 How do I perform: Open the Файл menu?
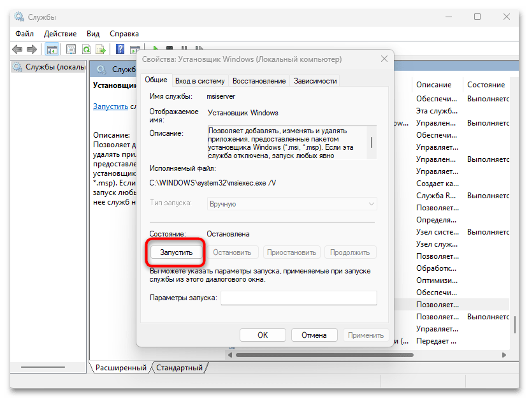24,34
